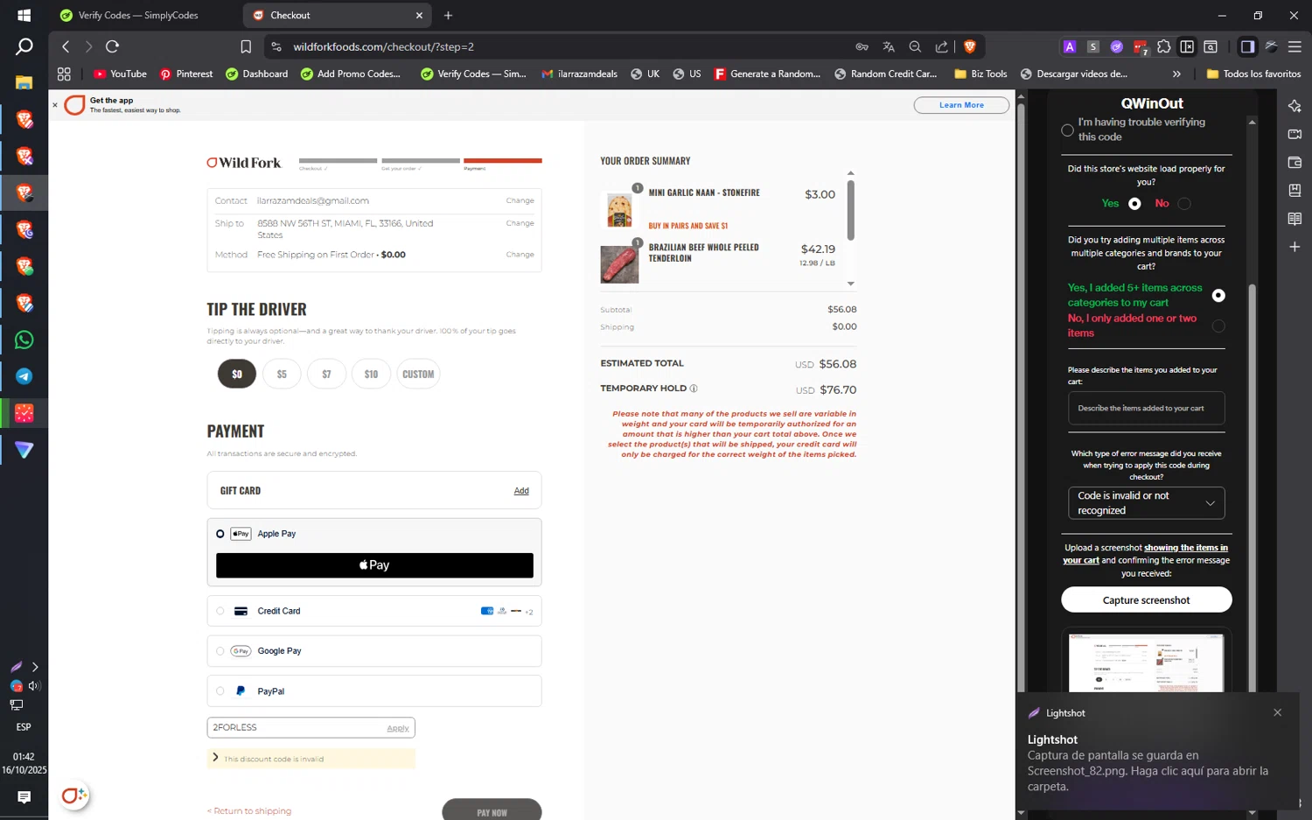
Task: Expand the invalid discount code message
Action: [x=215, y=758]
